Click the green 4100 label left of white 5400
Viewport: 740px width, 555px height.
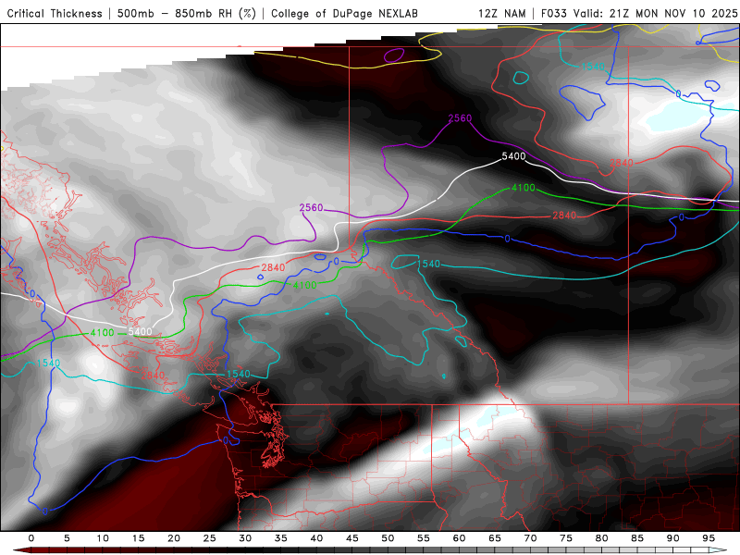pos(103,333)
